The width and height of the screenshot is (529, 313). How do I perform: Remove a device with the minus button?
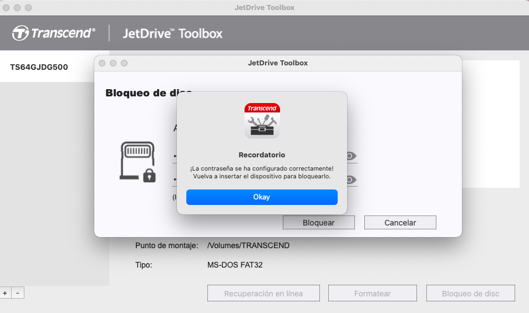[18, 293]
